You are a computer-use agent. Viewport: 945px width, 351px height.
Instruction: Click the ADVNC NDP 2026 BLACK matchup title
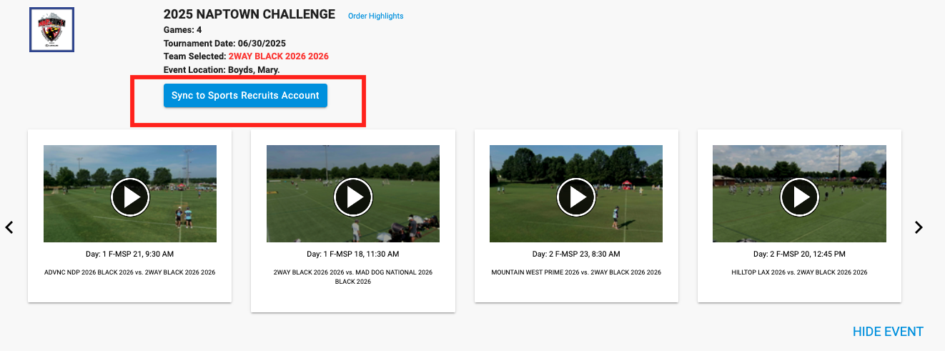tap(130, 272)
